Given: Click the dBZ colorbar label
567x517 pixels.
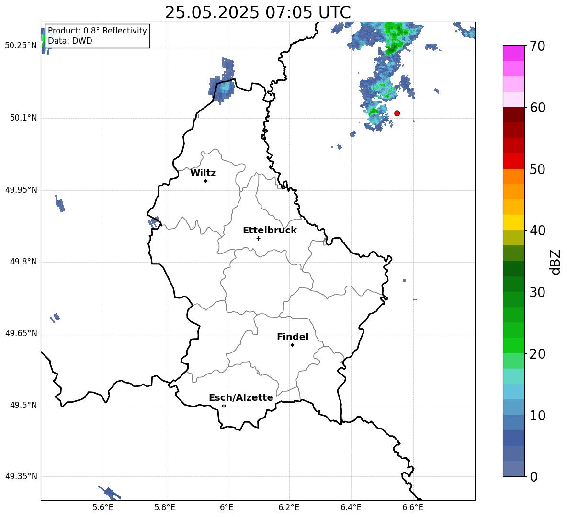Looking at the screenshot, I should 556,262.
